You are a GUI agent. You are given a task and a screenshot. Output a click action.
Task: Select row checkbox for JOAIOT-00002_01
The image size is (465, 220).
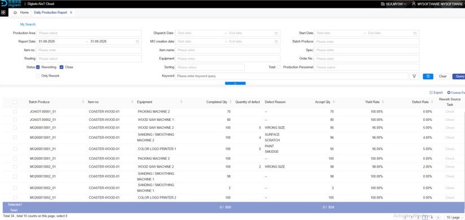(15, 120)
